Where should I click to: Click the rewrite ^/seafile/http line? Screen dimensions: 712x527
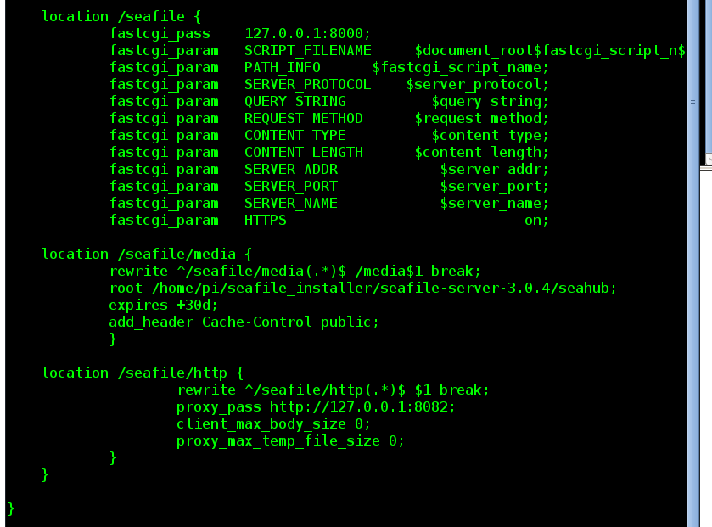(x=334, y=390)
